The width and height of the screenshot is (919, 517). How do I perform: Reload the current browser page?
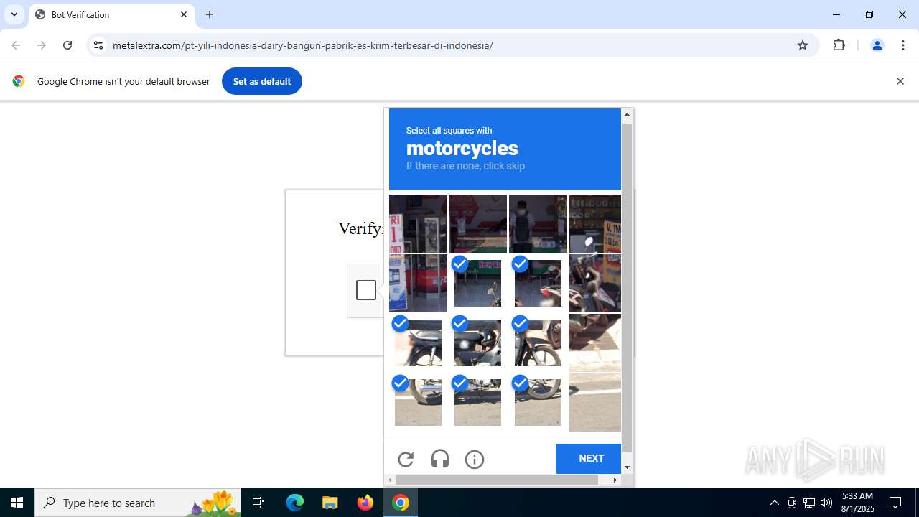(67, 45)
